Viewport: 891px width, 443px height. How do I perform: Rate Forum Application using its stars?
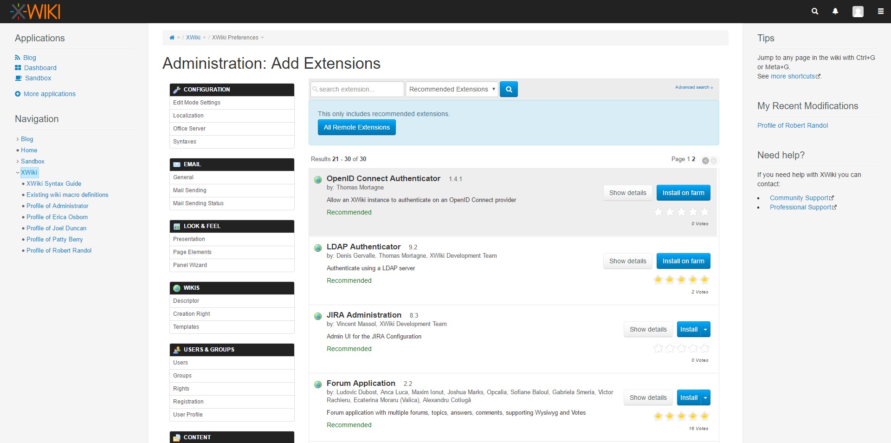681,416
